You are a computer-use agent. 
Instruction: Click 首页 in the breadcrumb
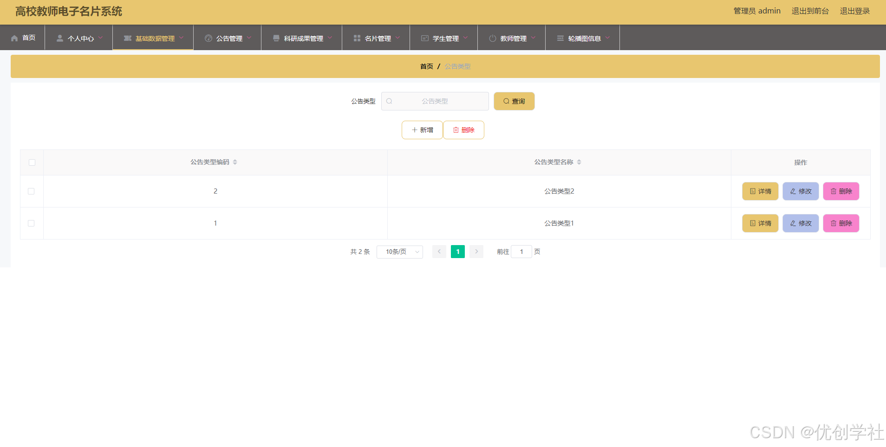427,66
